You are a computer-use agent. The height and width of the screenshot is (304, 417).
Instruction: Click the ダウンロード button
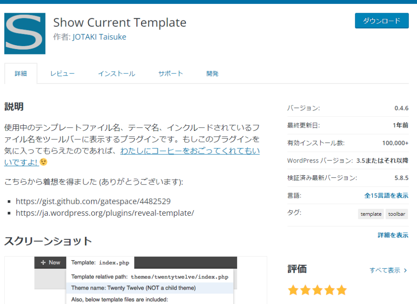coord(381,20)
